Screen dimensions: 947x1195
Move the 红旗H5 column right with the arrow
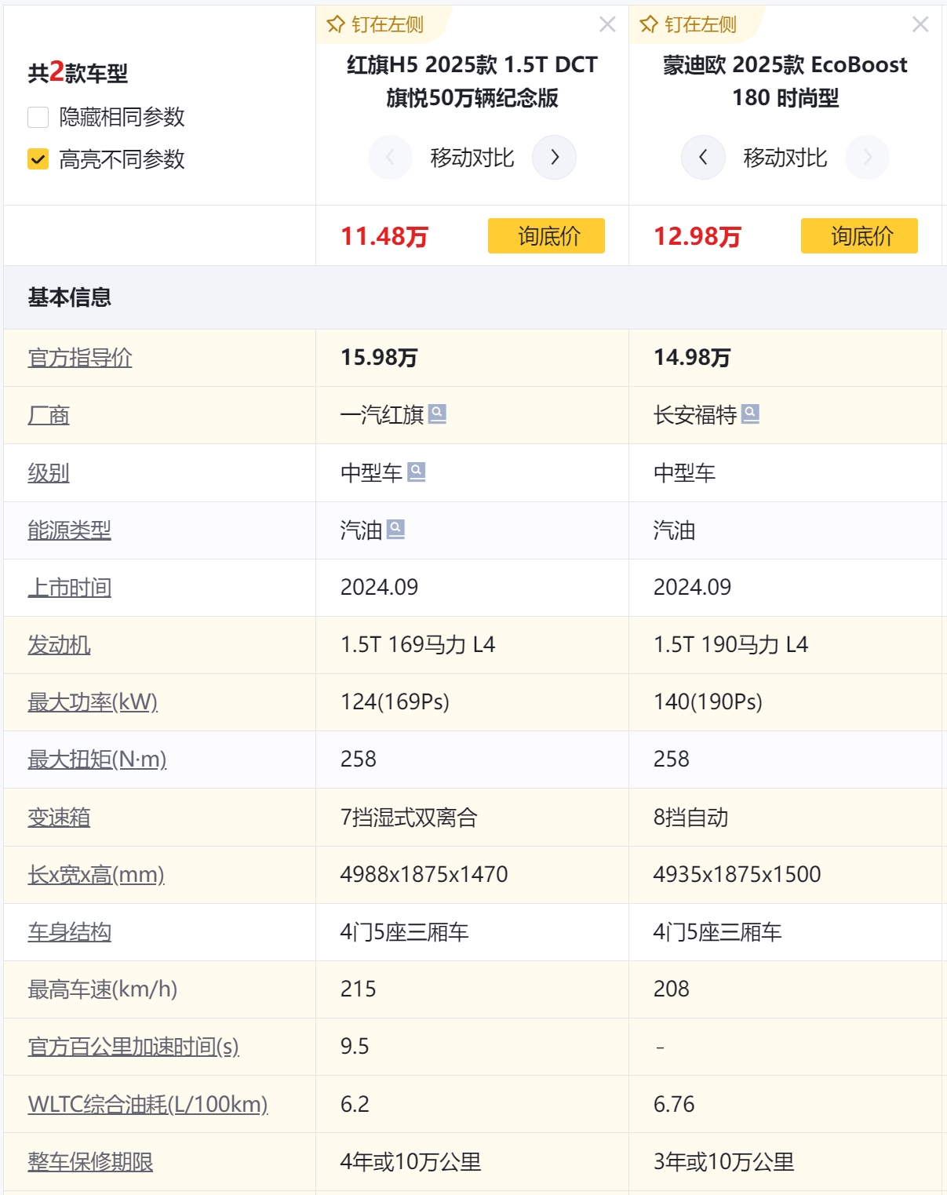click(554, 157)
